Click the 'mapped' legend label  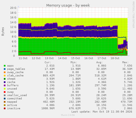pos(12,102)
